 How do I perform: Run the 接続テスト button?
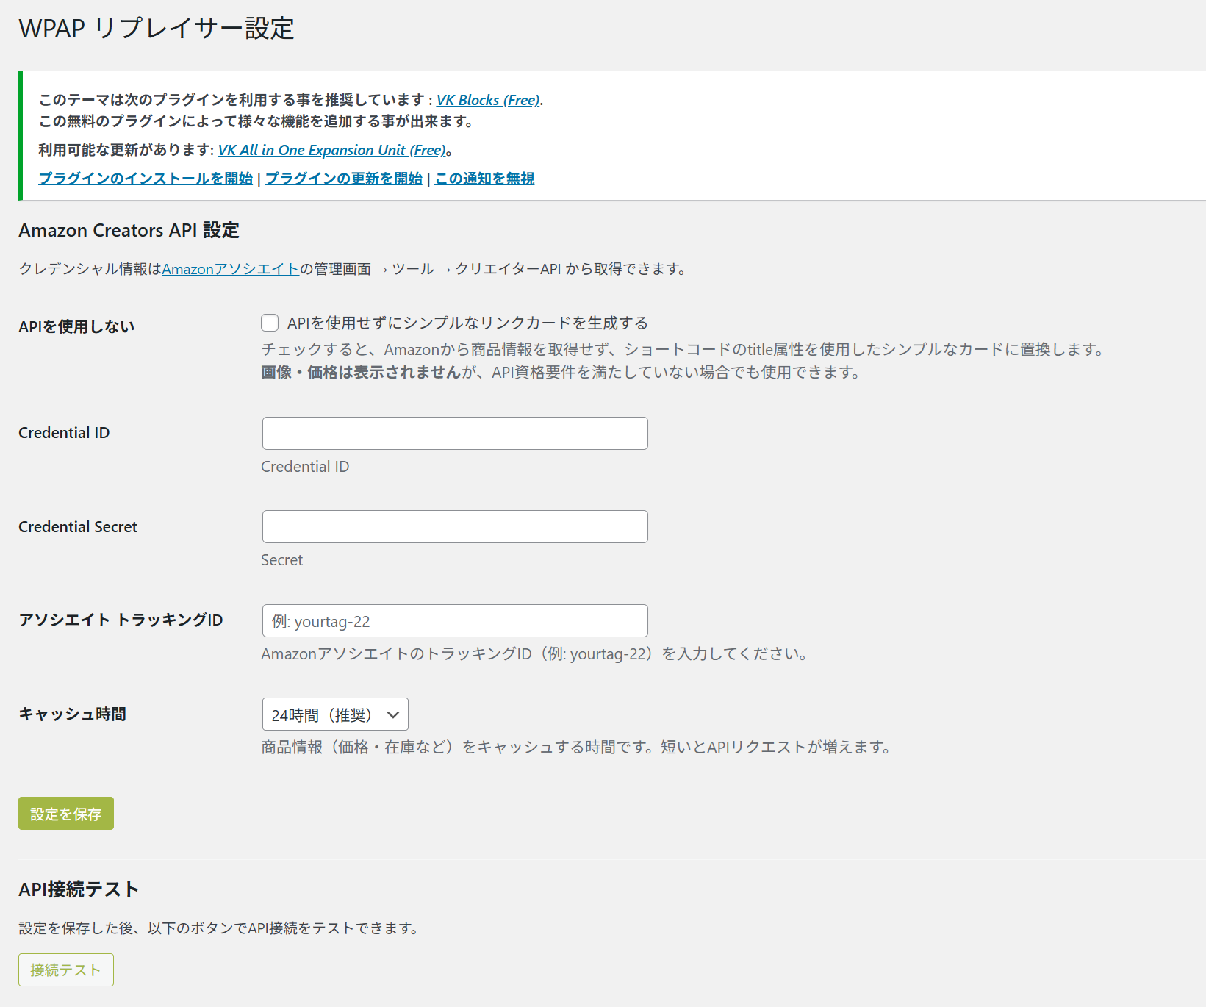(x=65, y=970)
